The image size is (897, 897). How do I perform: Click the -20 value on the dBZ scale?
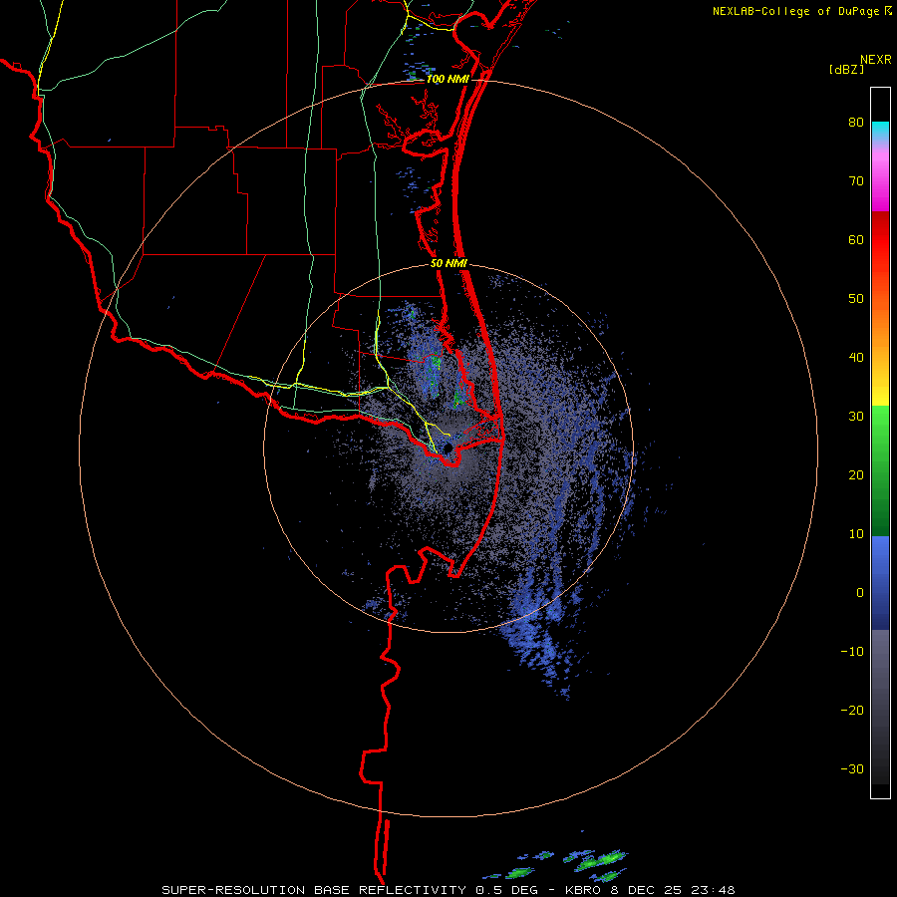pyautogui.click(x=852, y=711)
